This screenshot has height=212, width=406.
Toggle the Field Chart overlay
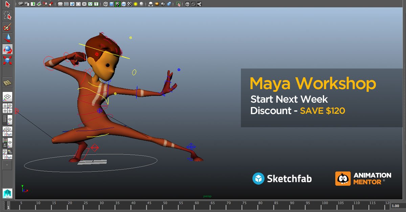coord(85,4)
